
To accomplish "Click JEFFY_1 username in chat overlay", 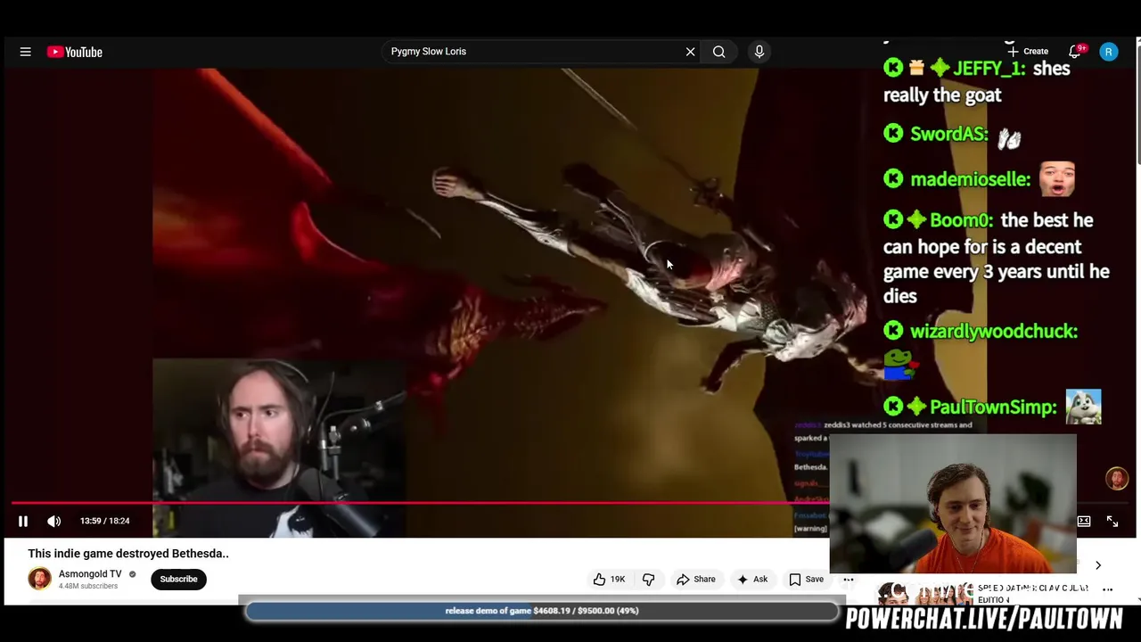I will click(x=989, y=69).
